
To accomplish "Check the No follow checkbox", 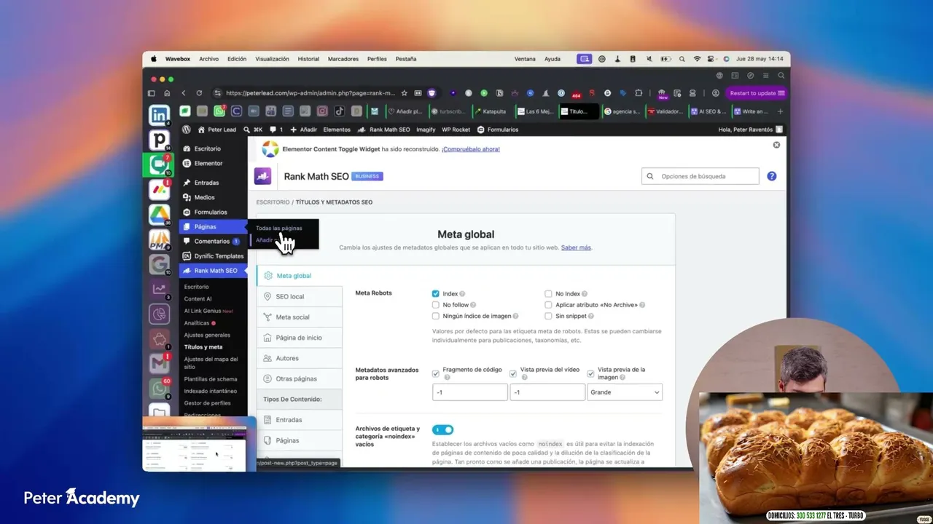I will (x=436, y=305).
